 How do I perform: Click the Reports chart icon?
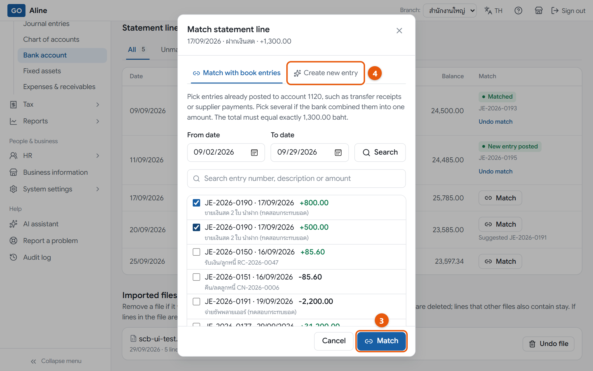pos(13,121)
